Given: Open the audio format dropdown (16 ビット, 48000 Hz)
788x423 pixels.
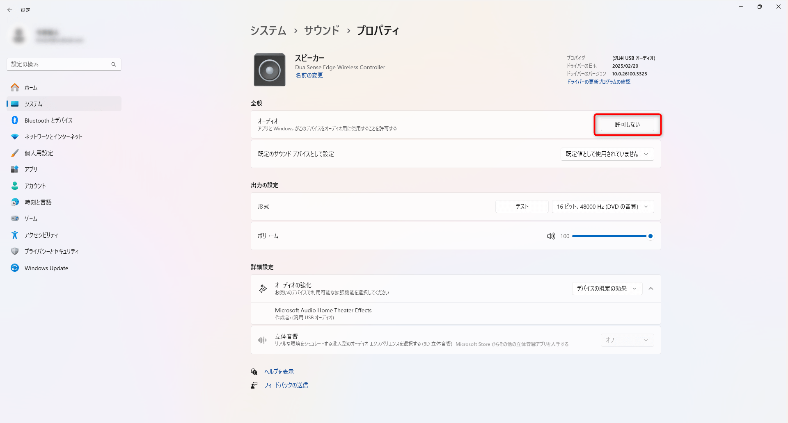Looking at the screenshot, I should point(602,207).
